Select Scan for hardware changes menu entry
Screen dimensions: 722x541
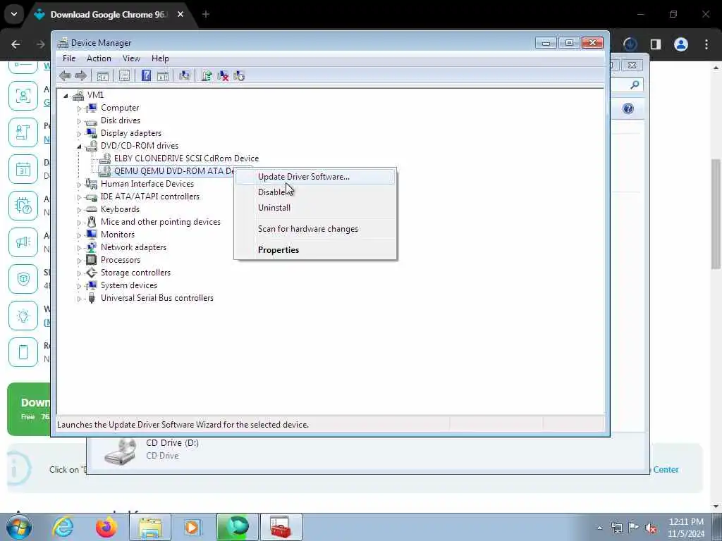coord(315,229)
